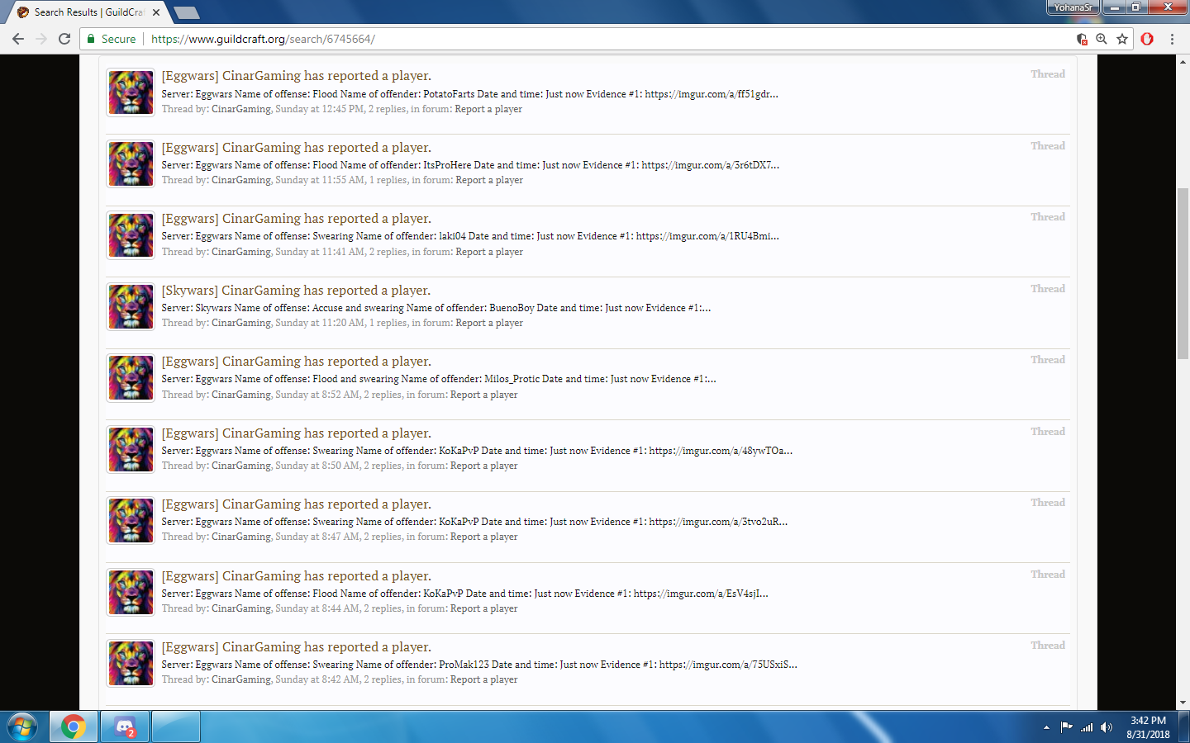Open avatar of the PotatoFarts report thread
This screenshot has width=1190, height=743.
[131, 92]
